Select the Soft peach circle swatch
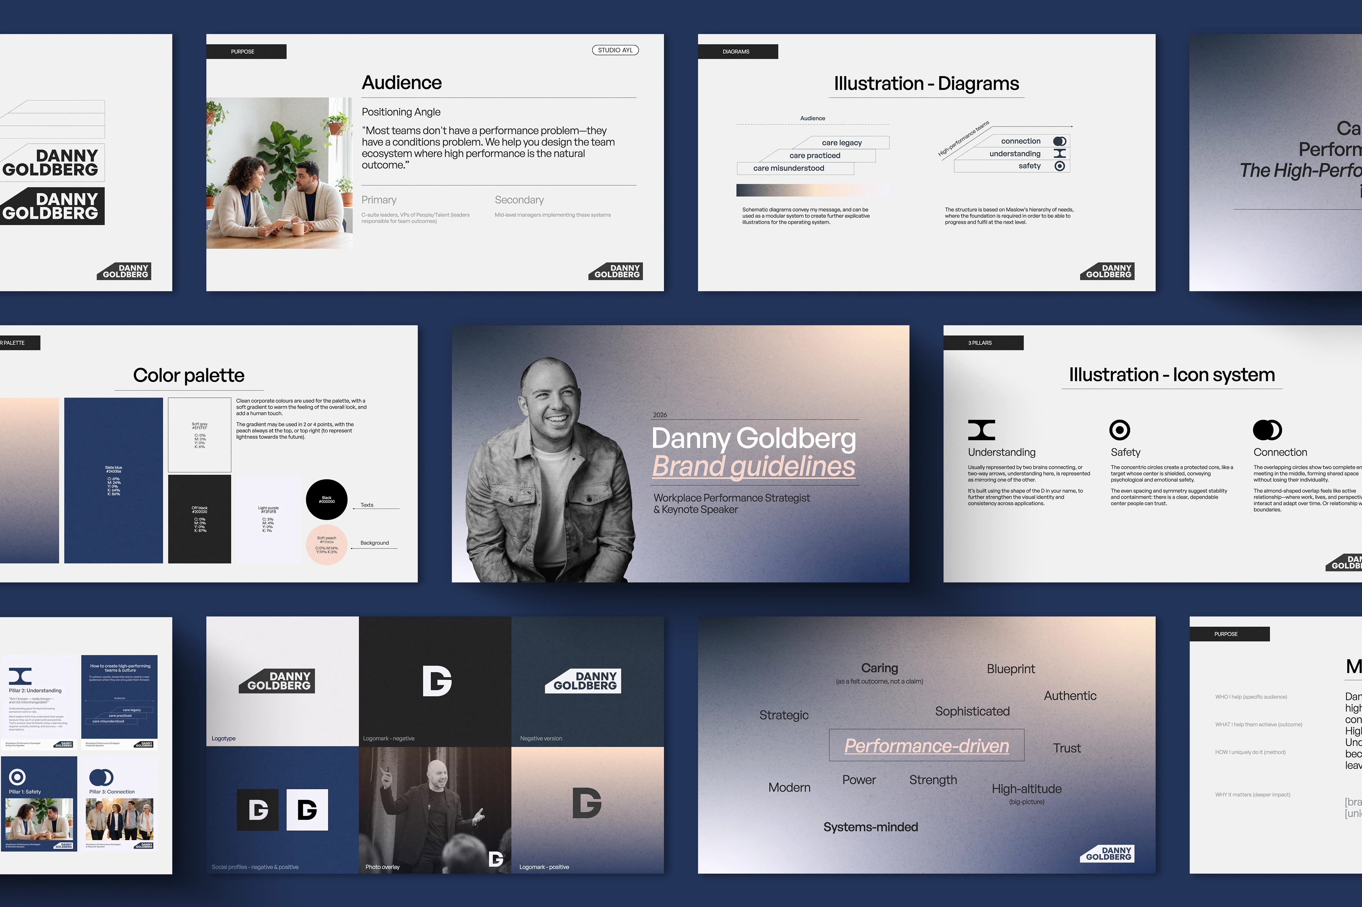This screenshot has height=907, width=1362. click(x=327, y=545)
